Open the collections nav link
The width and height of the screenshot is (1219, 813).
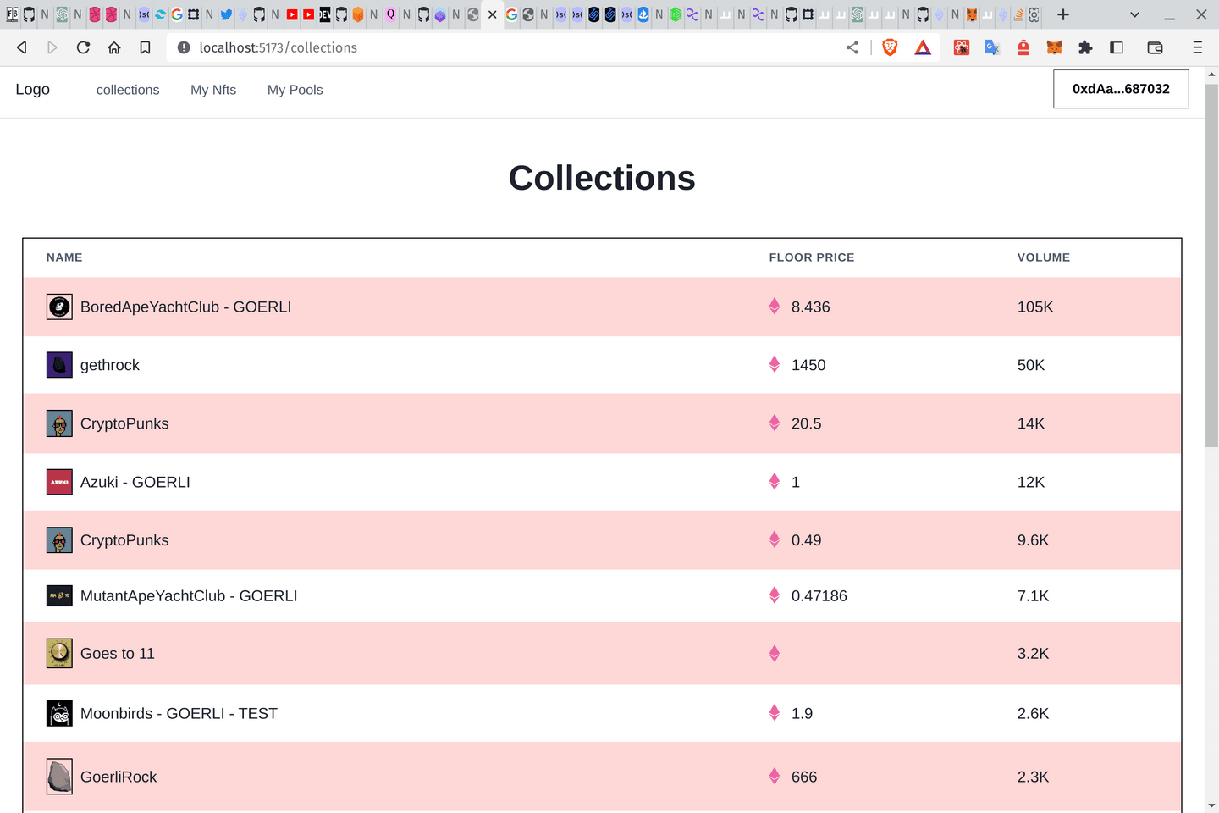coord(128,90)
